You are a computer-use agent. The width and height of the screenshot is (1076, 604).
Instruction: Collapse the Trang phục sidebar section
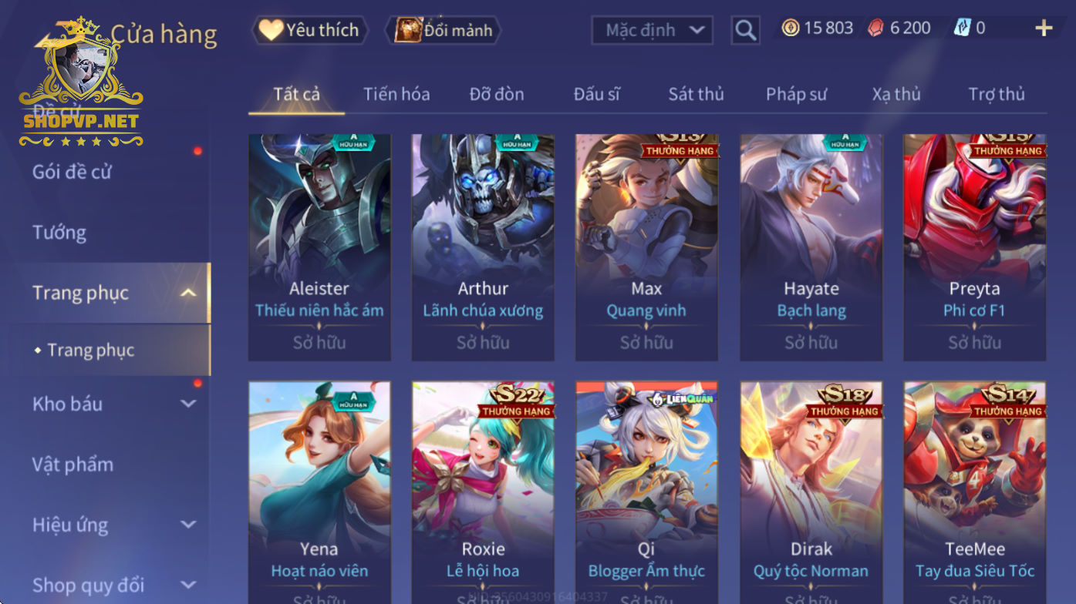click(188, 293)
